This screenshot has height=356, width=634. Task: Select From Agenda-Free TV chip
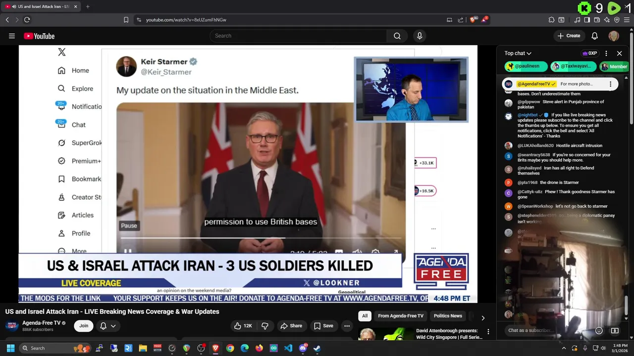pos(401,316)
